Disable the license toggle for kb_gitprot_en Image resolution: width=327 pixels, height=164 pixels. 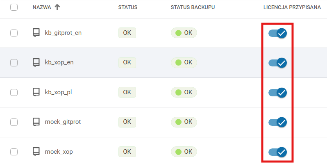[x=277, y=33]
